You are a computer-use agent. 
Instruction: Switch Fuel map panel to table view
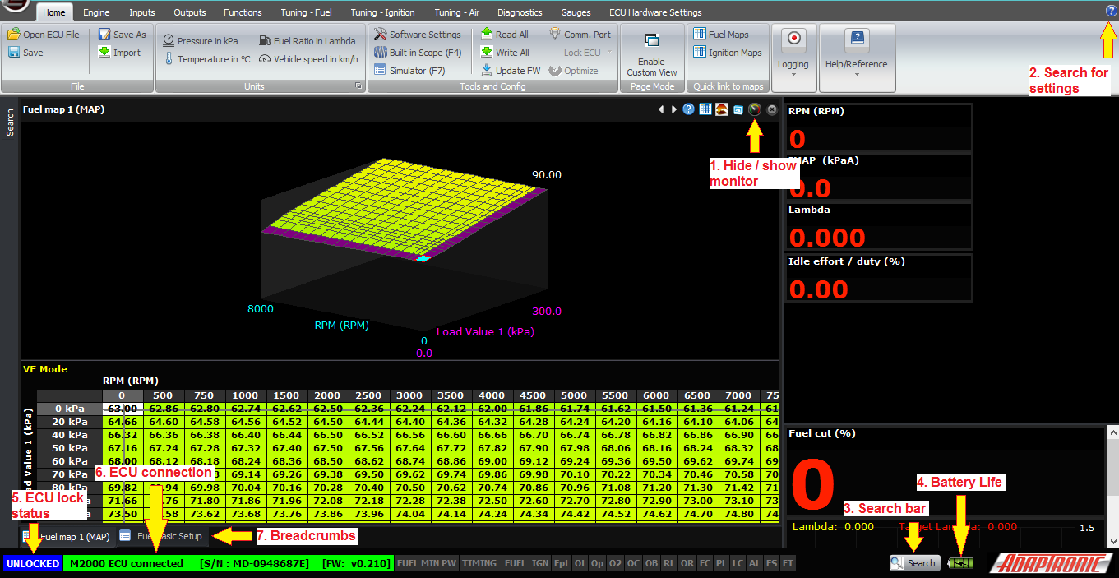pos(705,109)
